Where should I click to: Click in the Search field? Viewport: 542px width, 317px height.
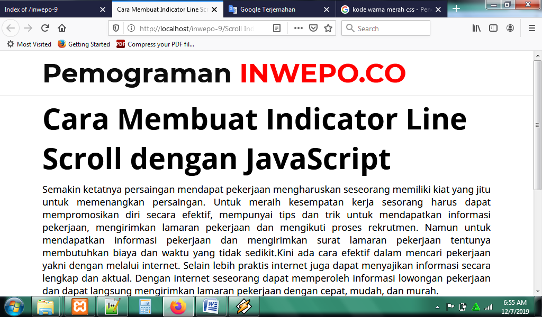pos(386,29)
